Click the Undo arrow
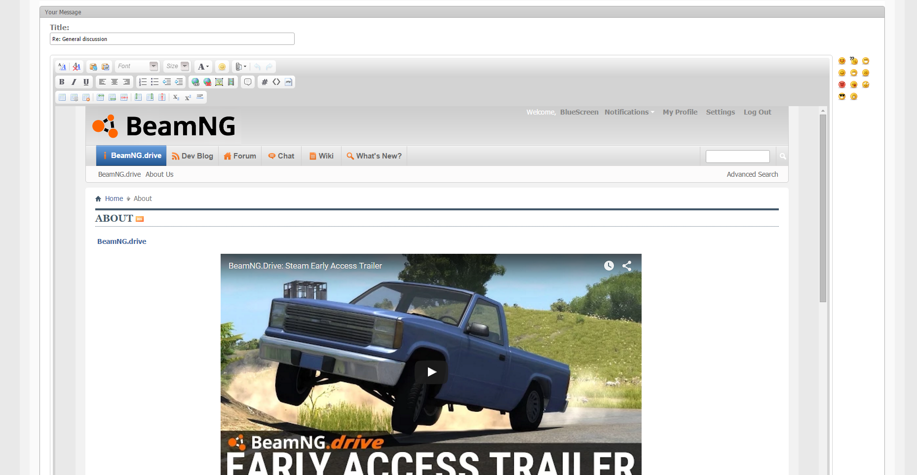 click(x=257, y=67)
